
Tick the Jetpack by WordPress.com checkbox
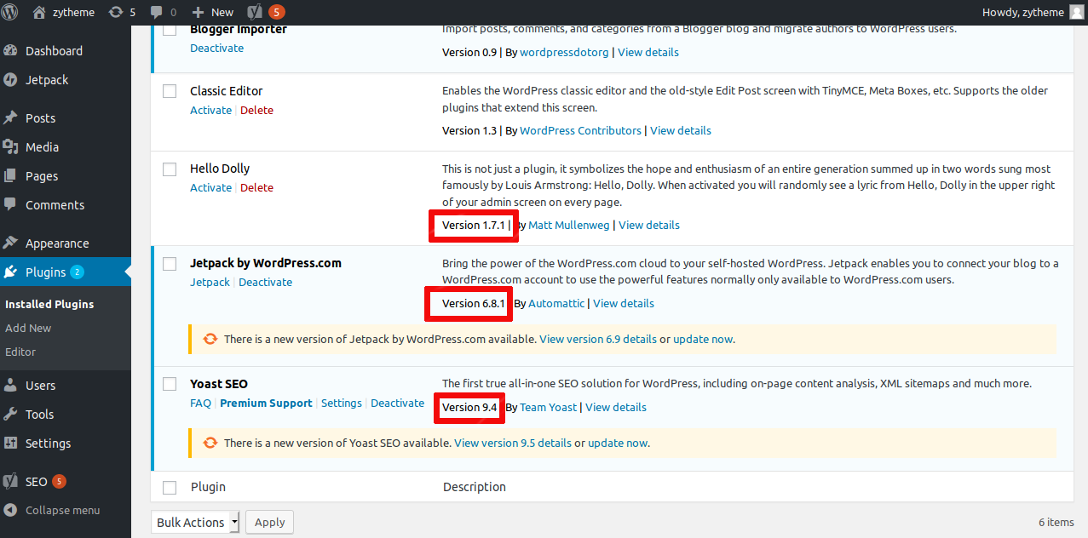(x=170, y=264)
